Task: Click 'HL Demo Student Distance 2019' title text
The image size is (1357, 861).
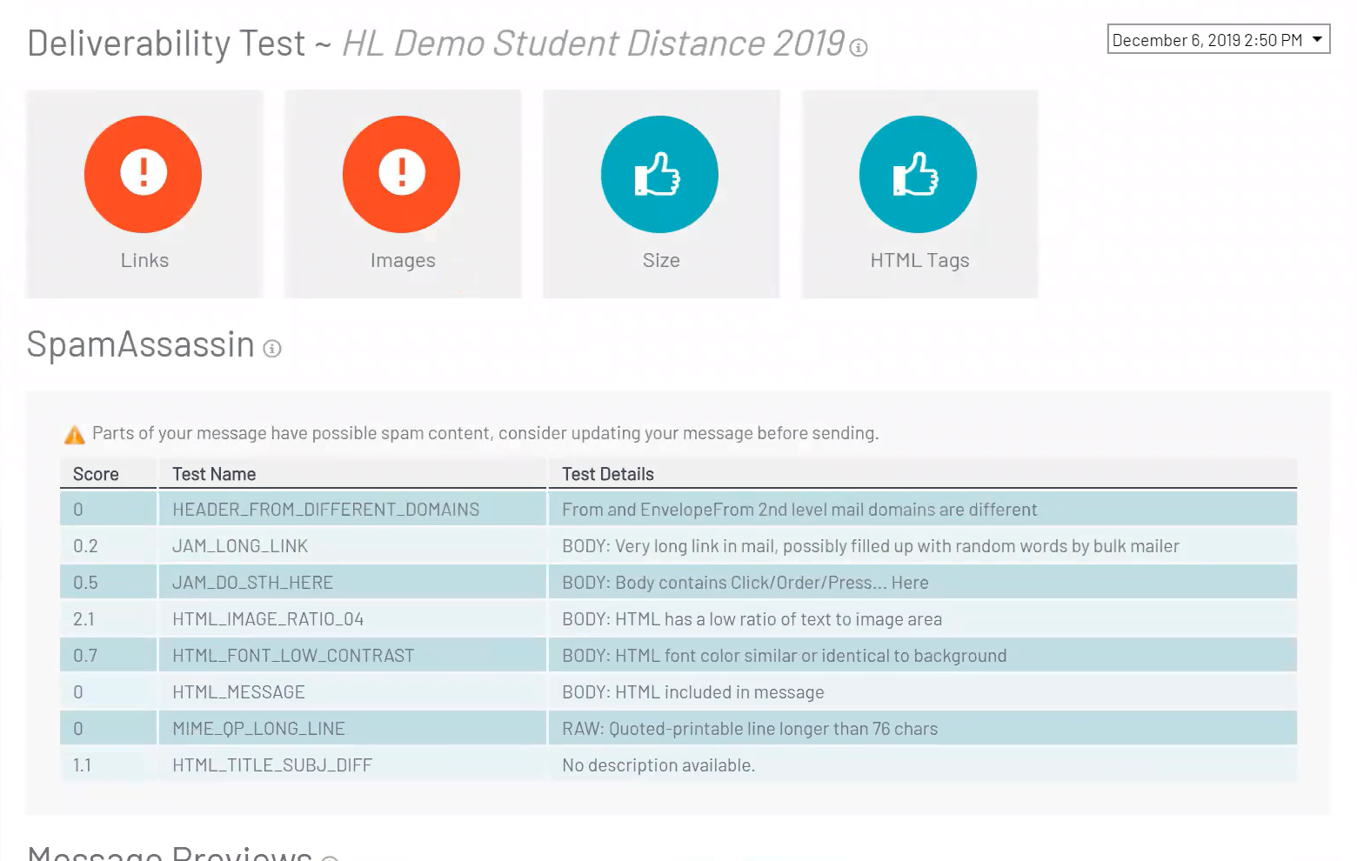Action: [x=593, y=43]
